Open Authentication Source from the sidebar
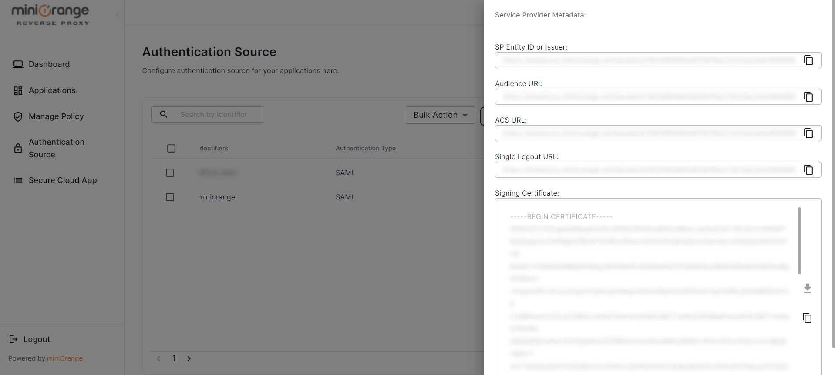The height and width of the screenshot is (375, 835). coord(57,148)
